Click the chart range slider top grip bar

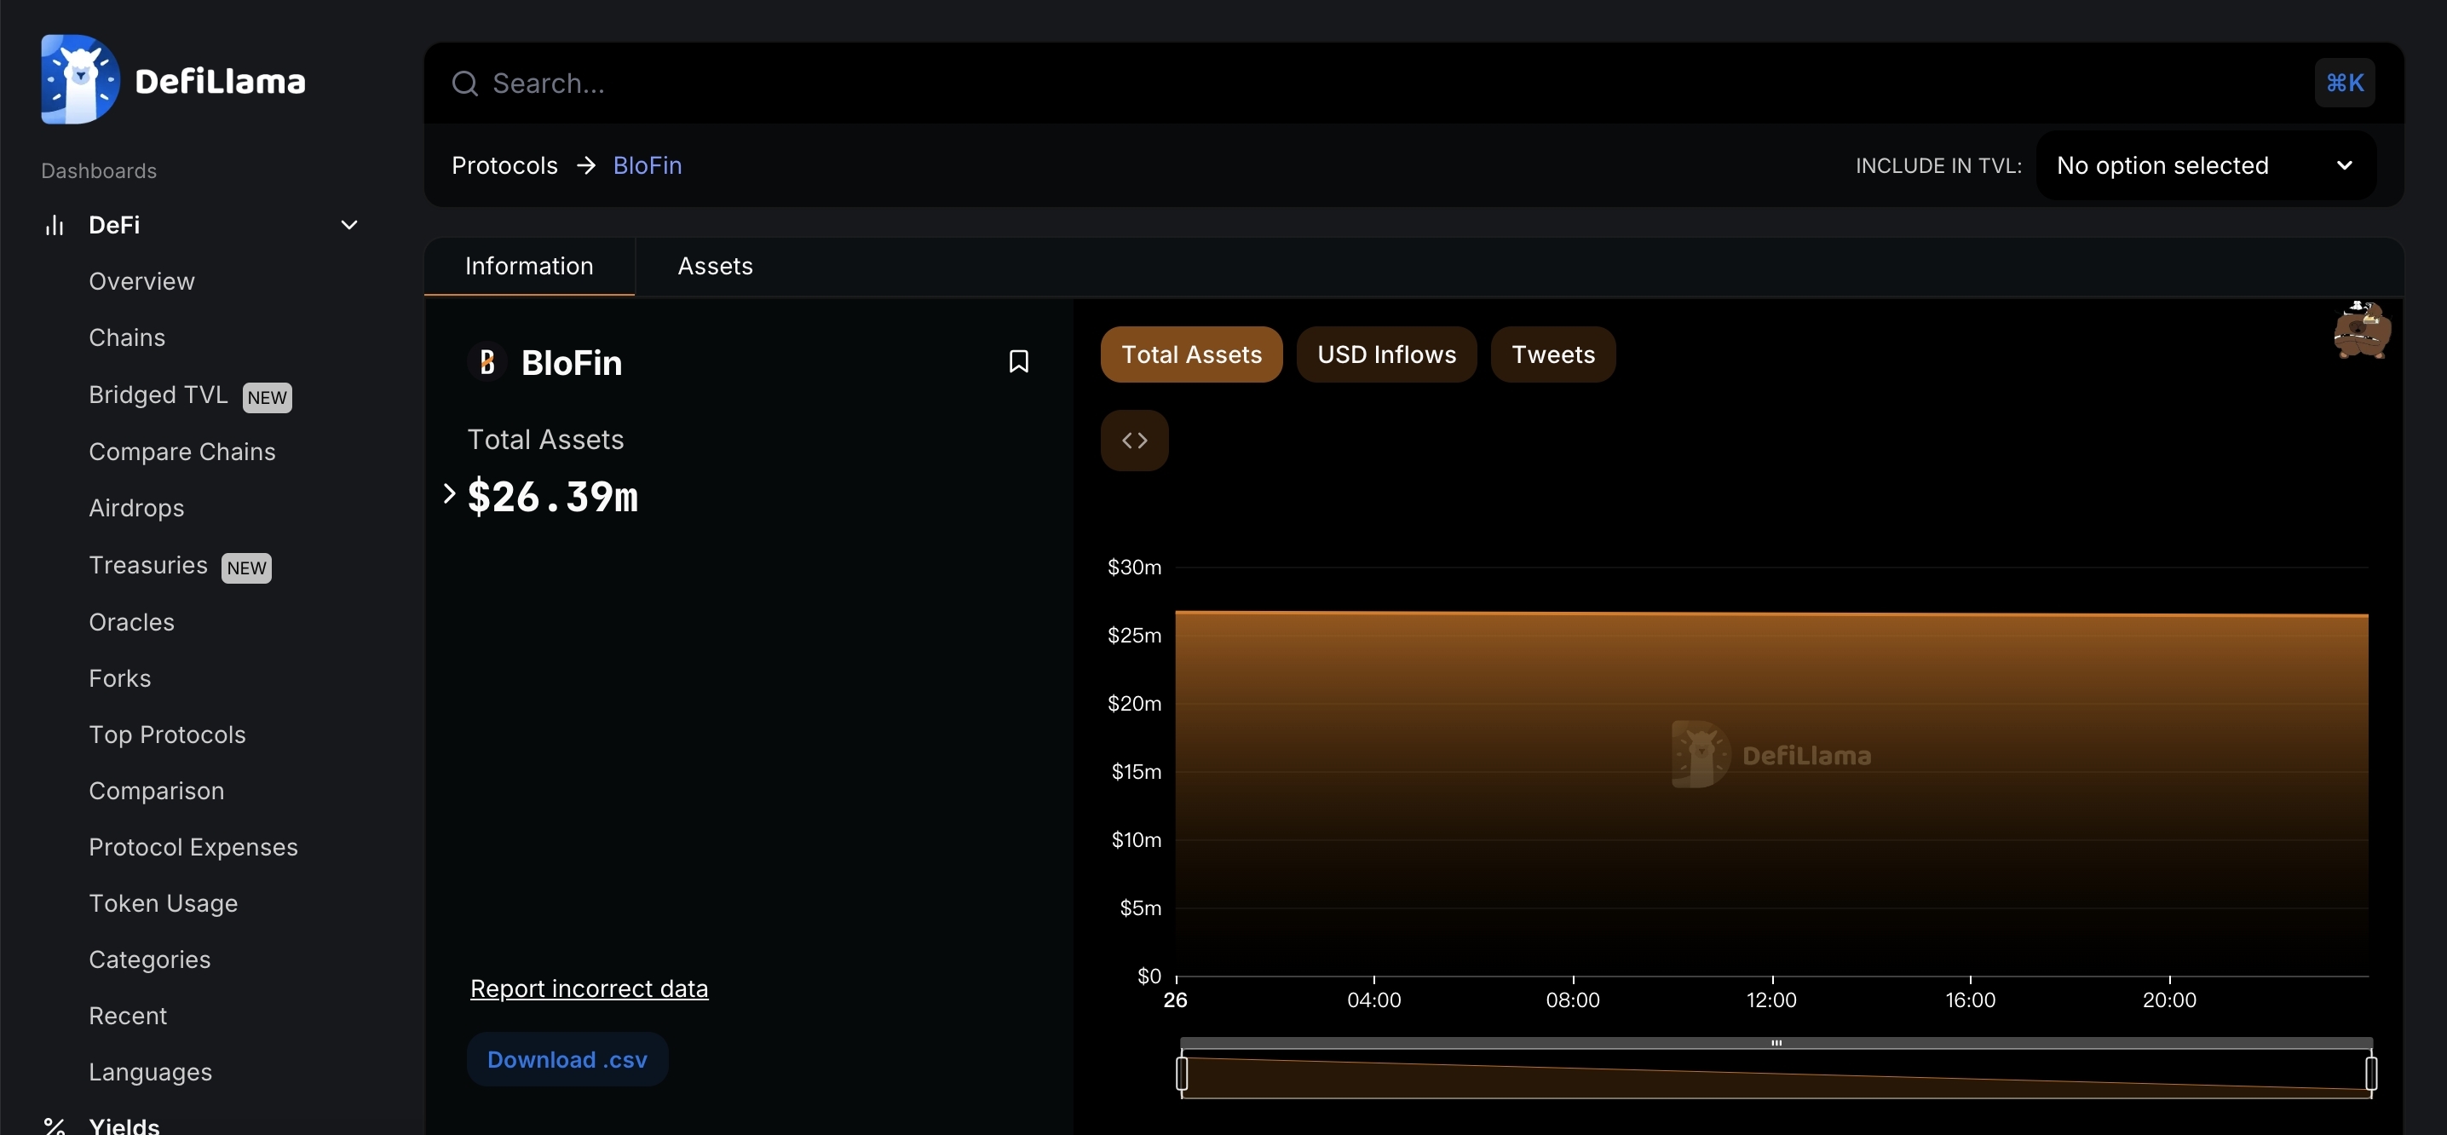click(1776, 1043)
